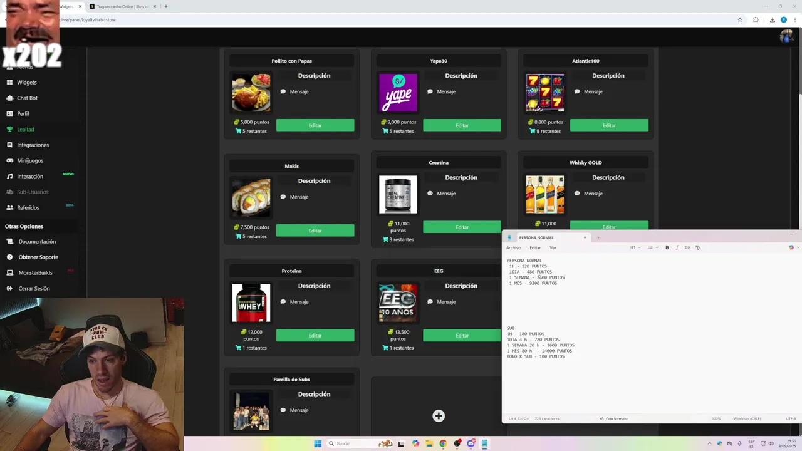The height and width of the screenshot is (451, 802).
Task: Edit the Pollito con Papas reward
Action: 315,125
